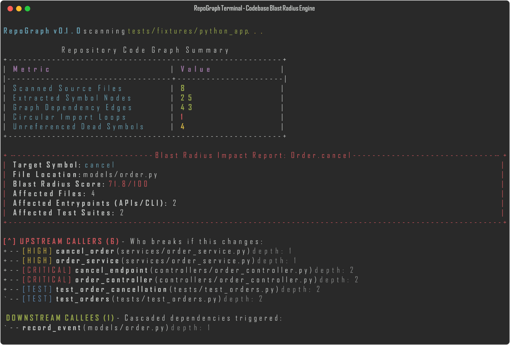Click the 'order_controller' caller name
This screenshot has width=510, height=345.
pos(114,280)
